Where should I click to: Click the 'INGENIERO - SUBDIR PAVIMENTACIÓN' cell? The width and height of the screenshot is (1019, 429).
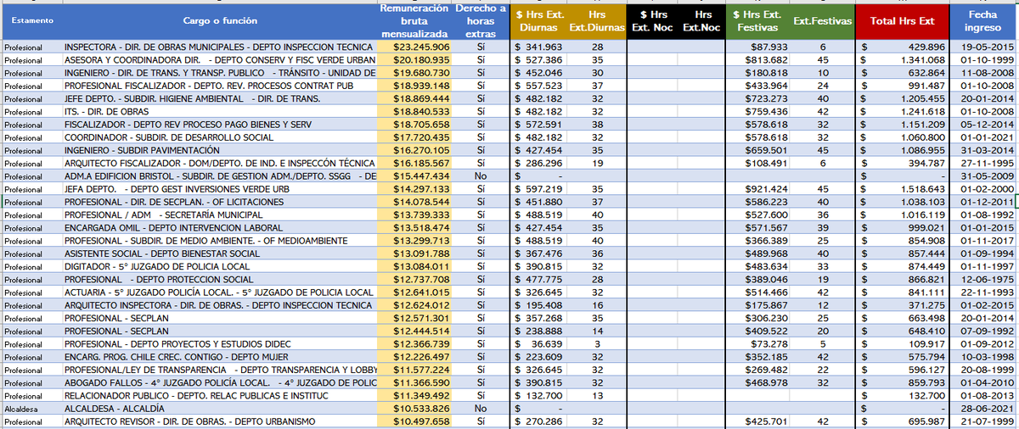point(219,151)
